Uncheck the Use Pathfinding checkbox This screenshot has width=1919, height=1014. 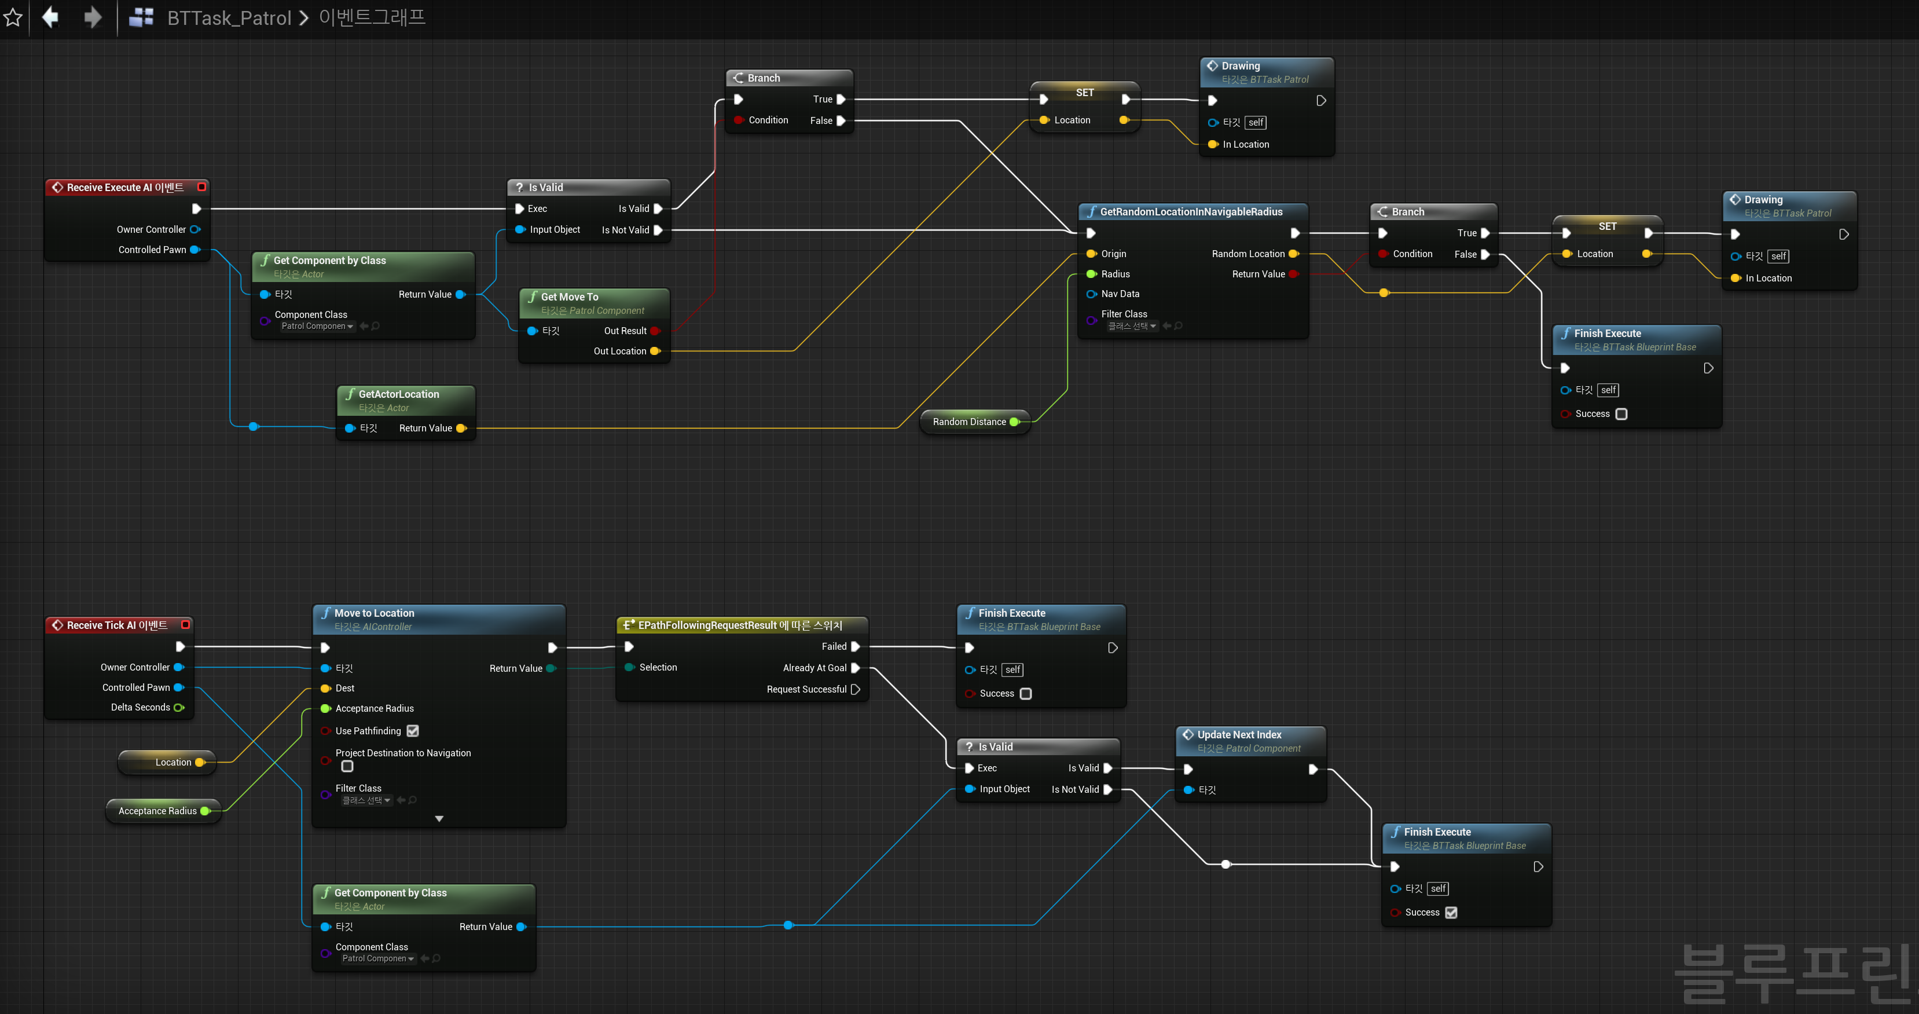point(413,731)
